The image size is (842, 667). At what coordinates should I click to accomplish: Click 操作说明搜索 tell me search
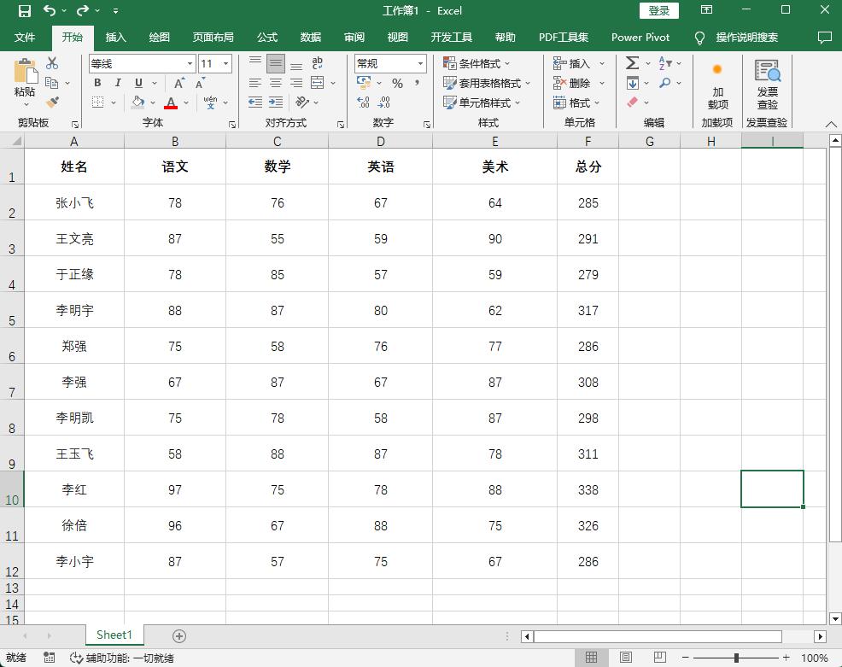[x=746, y=37]
